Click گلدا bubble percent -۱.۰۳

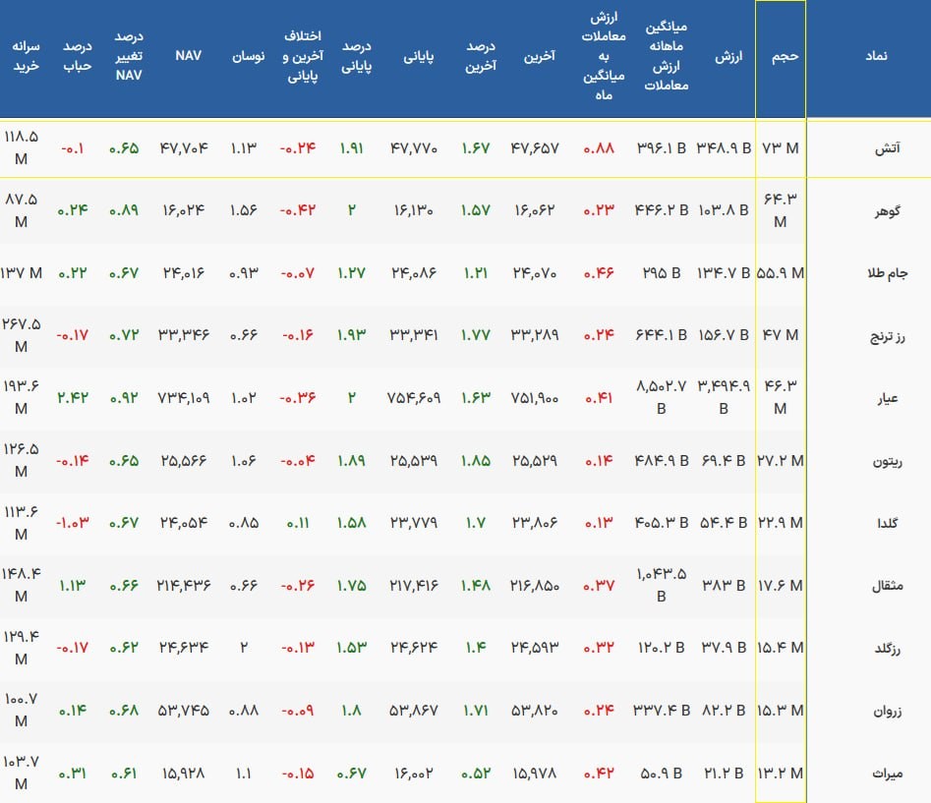pos(73,523)
